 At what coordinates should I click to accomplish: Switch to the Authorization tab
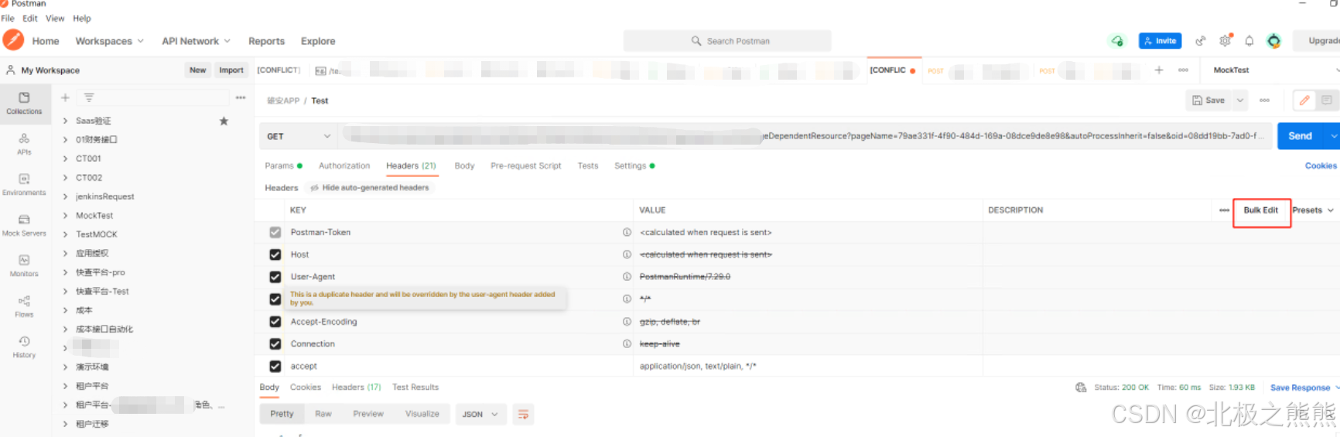tap(344, 166)
